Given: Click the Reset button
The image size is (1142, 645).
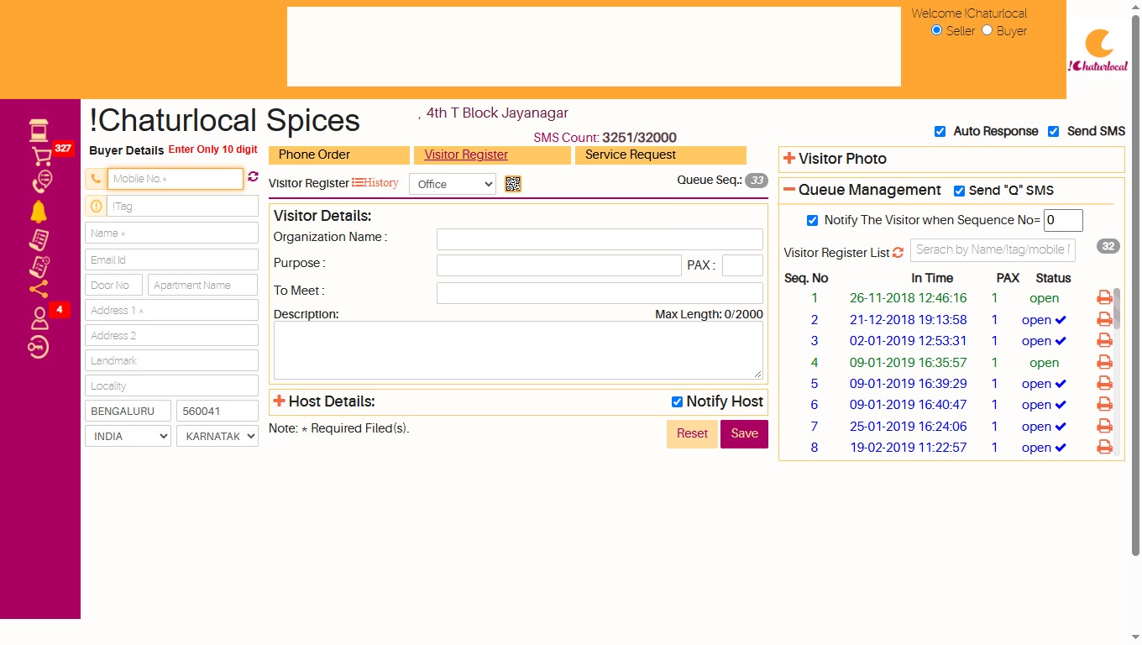Looking at the screenshot, I should click(x=692, y=433).
